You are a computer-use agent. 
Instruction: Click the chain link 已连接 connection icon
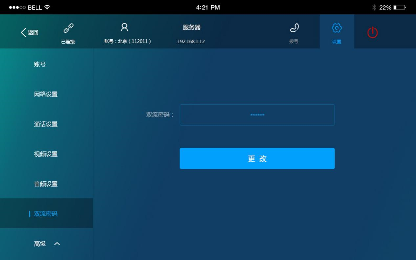click(x=68, y=29)
